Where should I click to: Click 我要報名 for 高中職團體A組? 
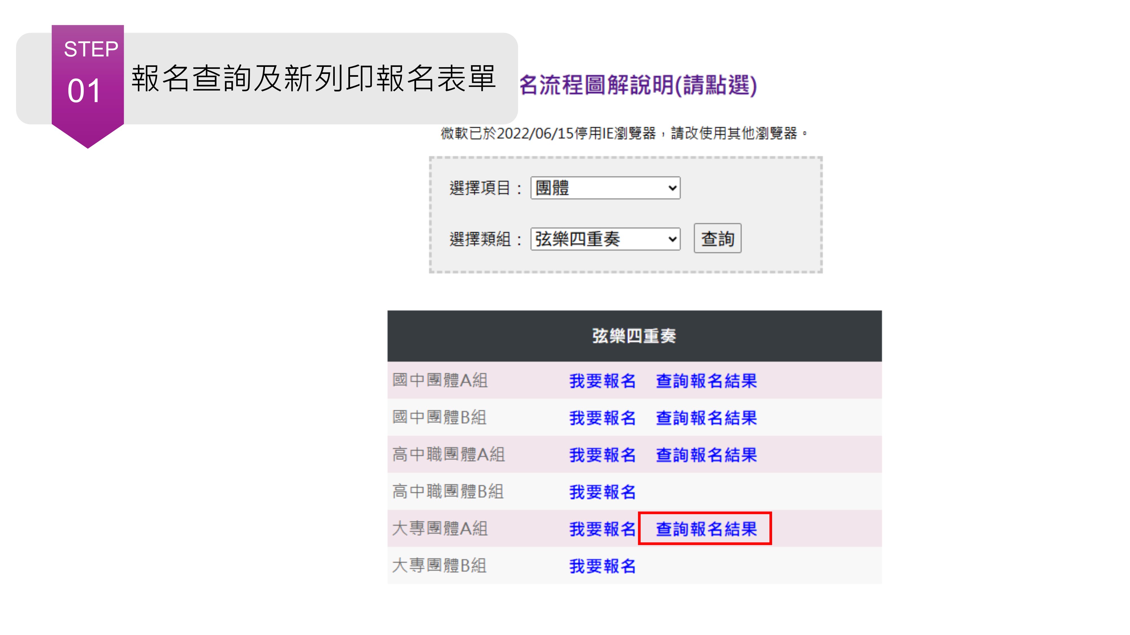pyautogui.click(x=602, y=455)
